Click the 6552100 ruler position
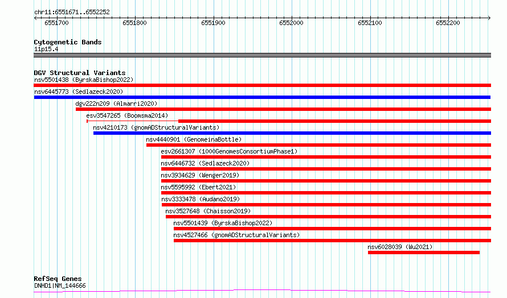The image size is (507, 298). 370,23
